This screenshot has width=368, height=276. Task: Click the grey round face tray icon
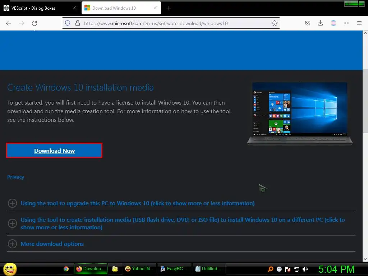(279, 269)
